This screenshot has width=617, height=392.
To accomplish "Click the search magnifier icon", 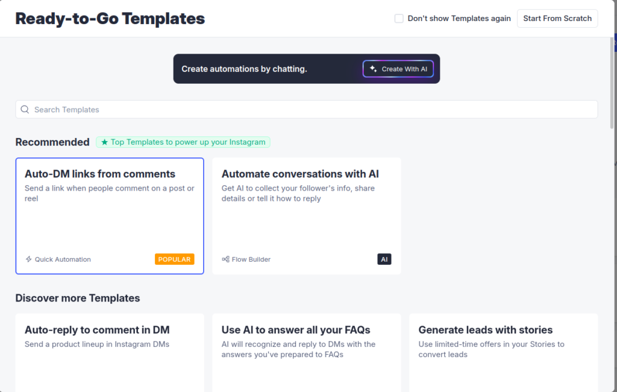I will (x=25, y=110).
